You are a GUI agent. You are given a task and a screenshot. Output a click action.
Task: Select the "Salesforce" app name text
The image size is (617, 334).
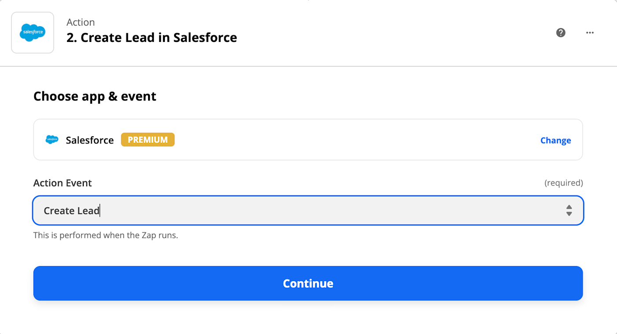click(90, 140)
